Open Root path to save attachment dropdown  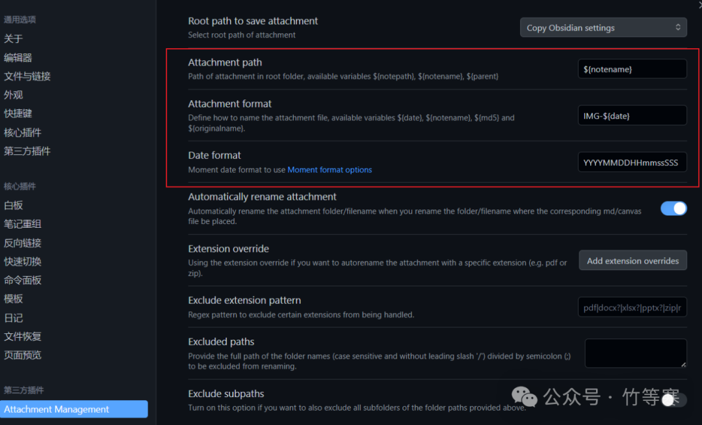point(603,28)
